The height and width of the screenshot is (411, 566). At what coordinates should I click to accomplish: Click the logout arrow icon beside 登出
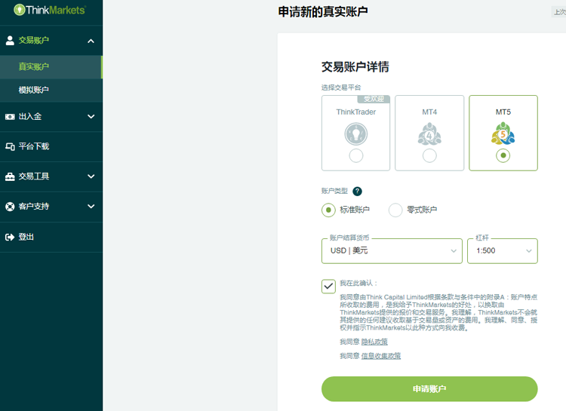(x=10, y=237)
